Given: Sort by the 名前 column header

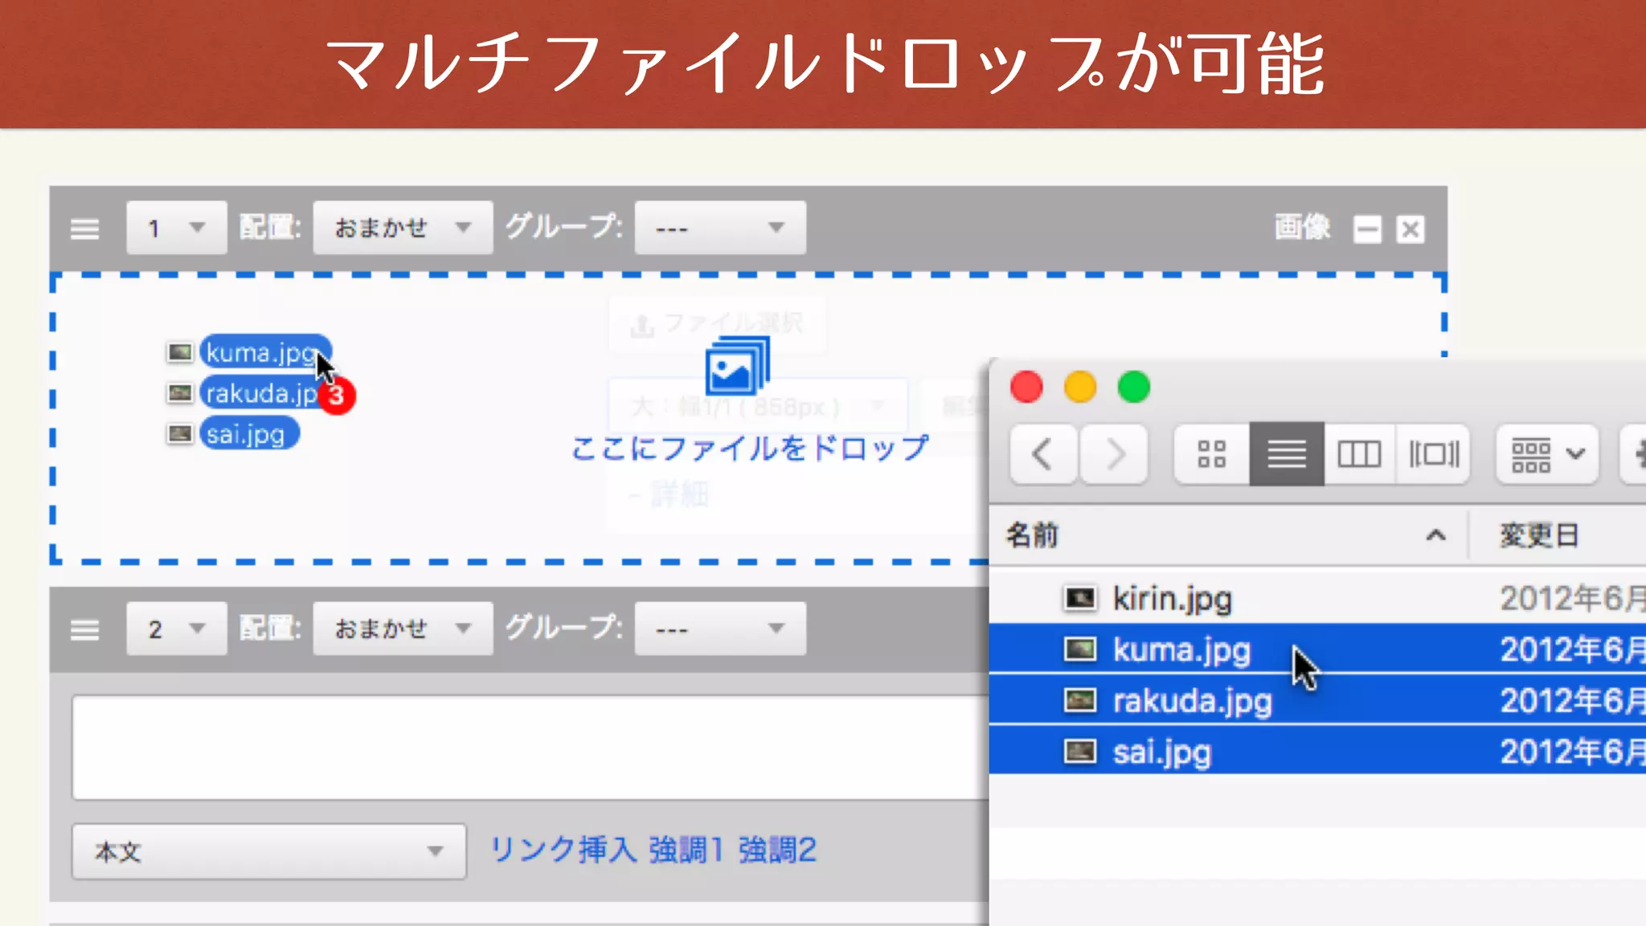Looking at the screenshot, I should pos(1033,535).
